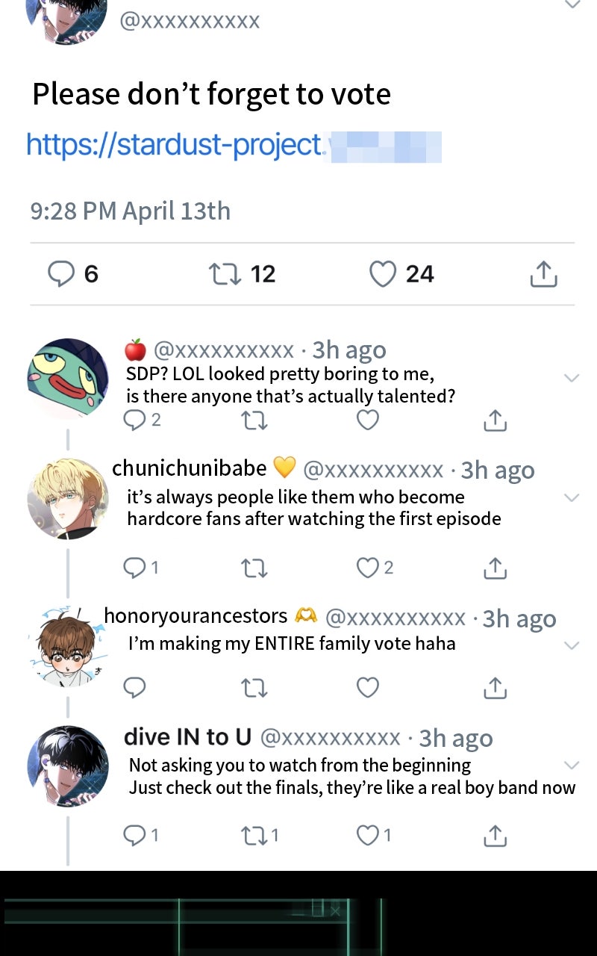Share dive IN to U's reply
The width and height of the screenshot is (597, 956).
tap(495, 836)
